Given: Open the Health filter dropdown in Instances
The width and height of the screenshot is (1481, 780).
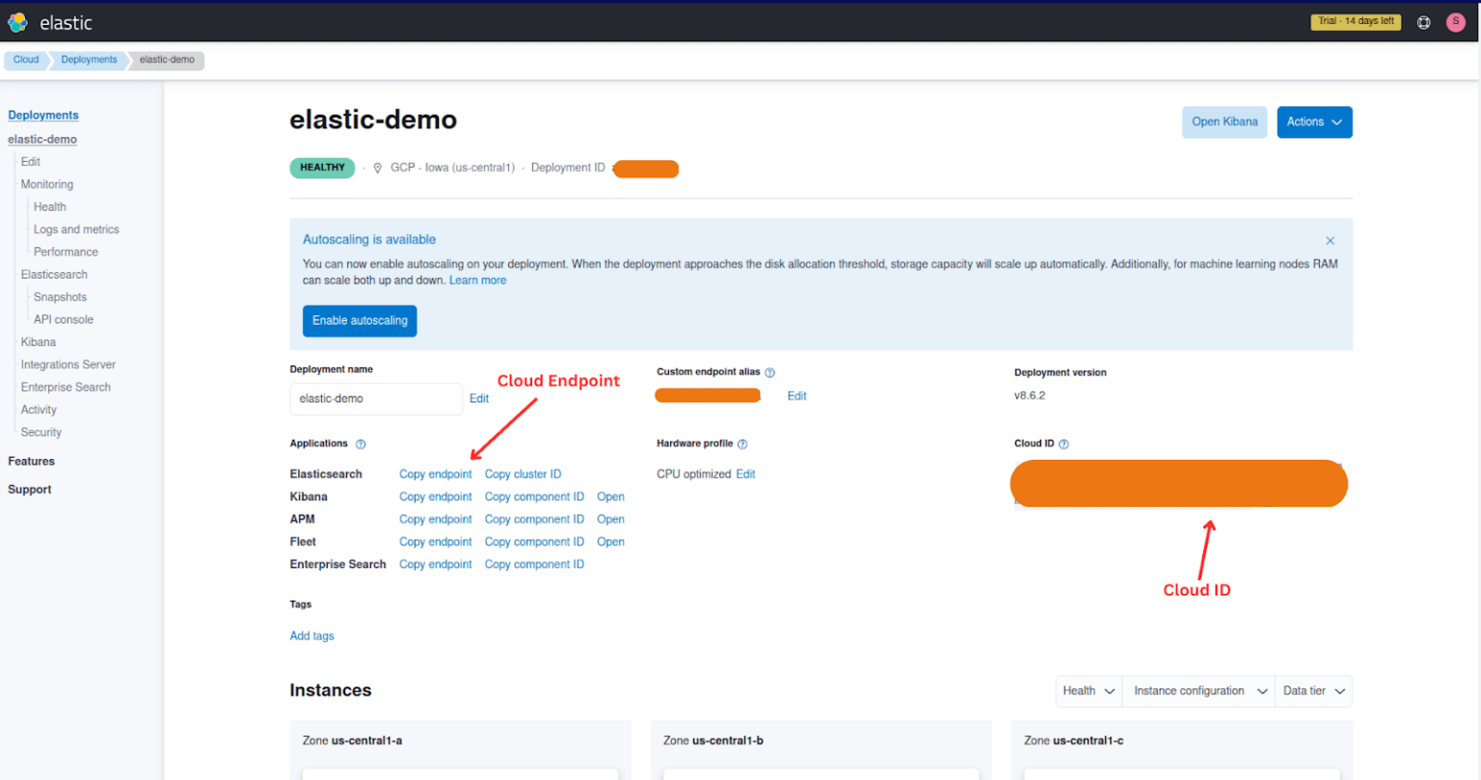Looking at the screenshot, I should pyautogui.click(x=1088, y=690).
